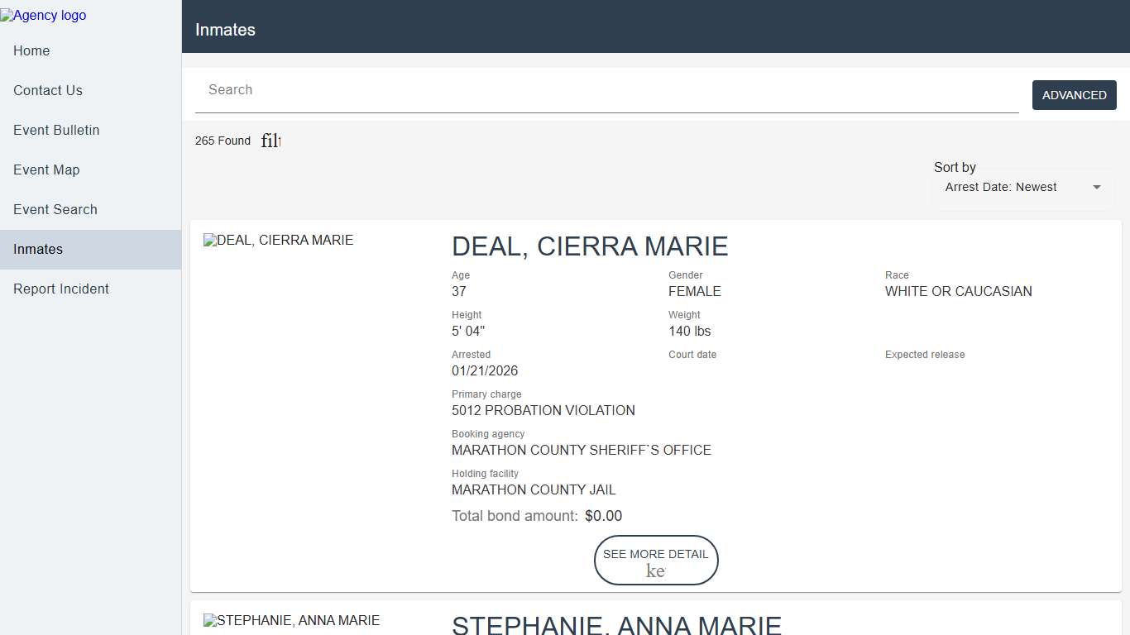Click the 'ke' icon inside SEE MORE DETAIL
This screenshot has height=635, width=1130.
655,570
